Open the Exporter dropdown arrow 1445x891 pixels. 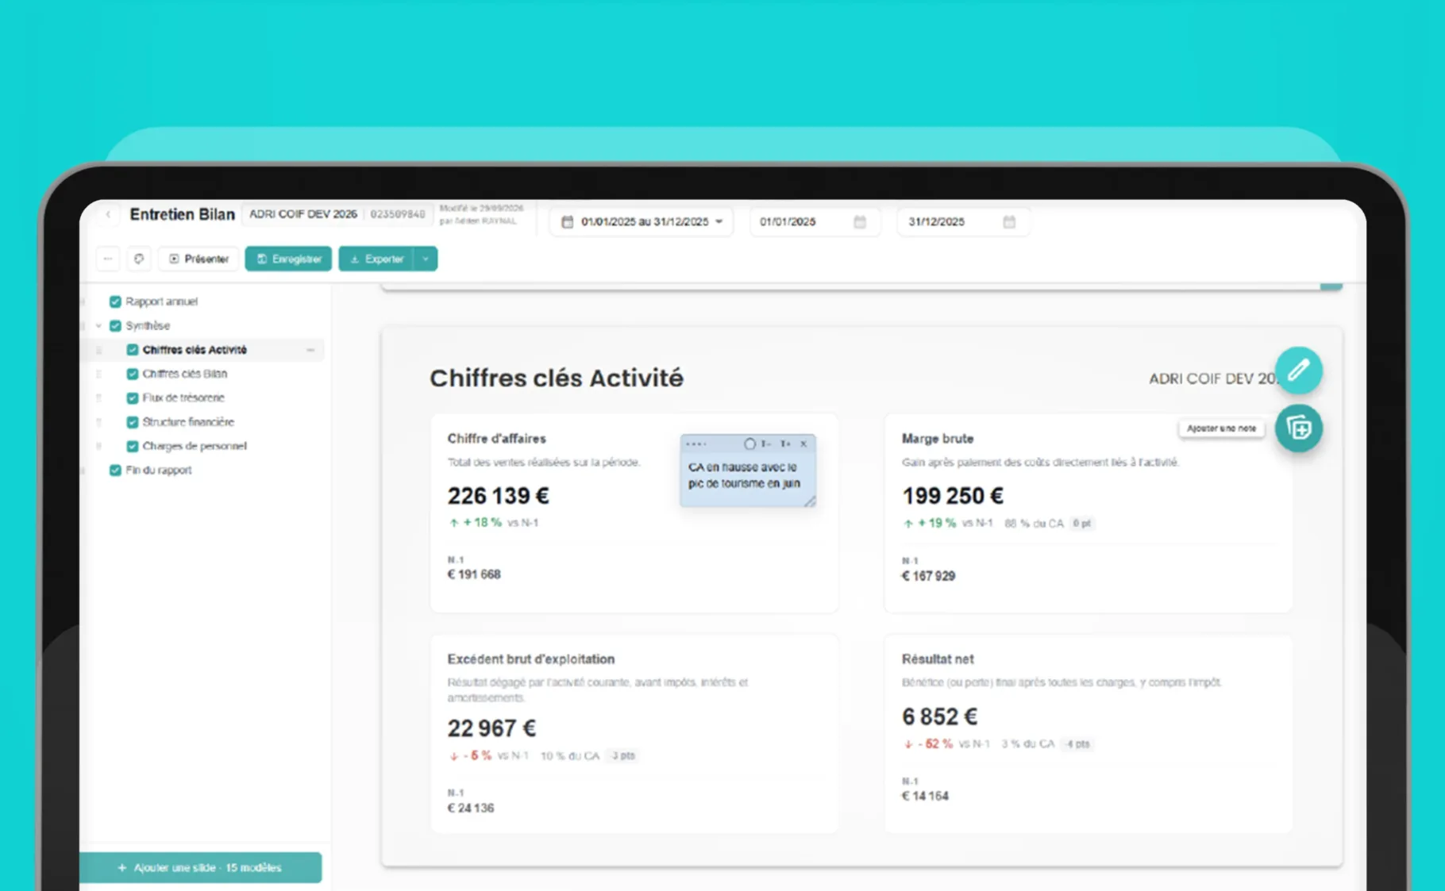[426, 259]
